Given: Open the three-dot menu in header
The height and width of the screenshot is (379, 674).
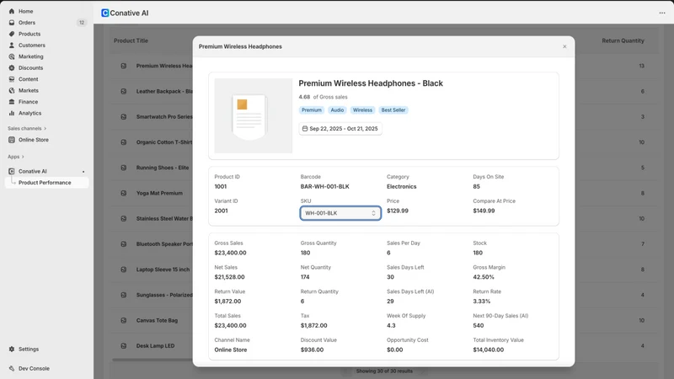Looking at the screenshot, I should pyautogui.click(x=662, y=13).
